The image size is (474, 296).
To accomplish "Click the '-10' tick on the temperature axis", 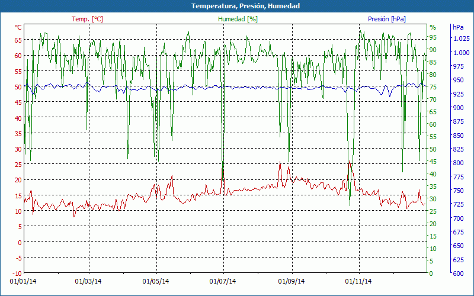I will (18, 274).
